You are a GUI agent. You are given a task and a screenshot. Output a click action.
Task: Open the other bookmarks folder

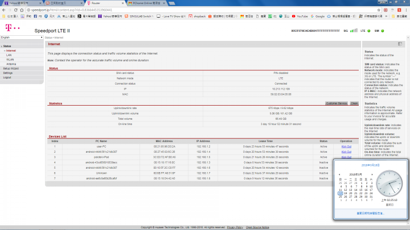point(399,16)
